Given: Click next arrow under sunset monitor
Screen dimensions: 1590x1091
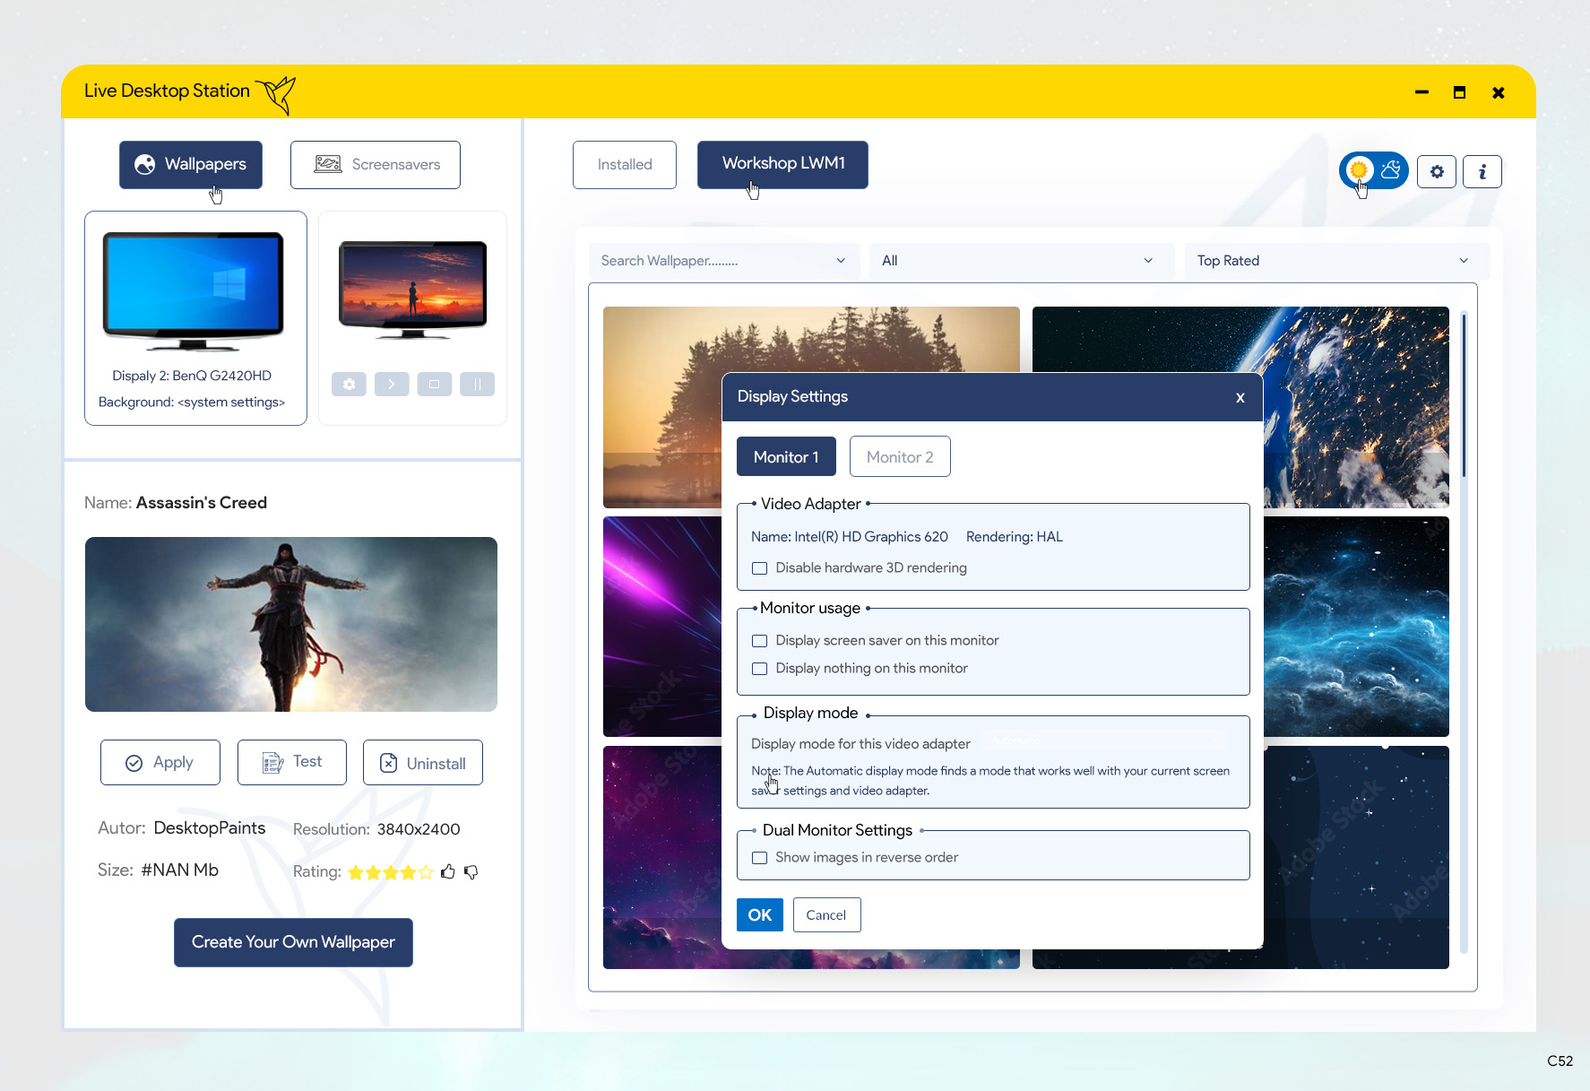Looking at the screenshot, I should point(392,384).
